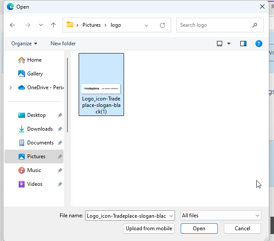Click the navigation pane scrollbar

[67, 95]
